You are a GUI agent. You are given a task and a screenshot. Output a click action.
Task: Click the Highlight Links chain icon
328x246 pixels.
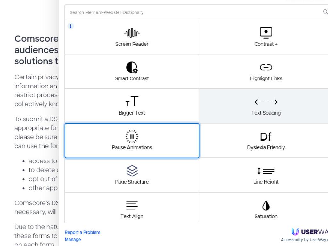[x=266, y=67]
